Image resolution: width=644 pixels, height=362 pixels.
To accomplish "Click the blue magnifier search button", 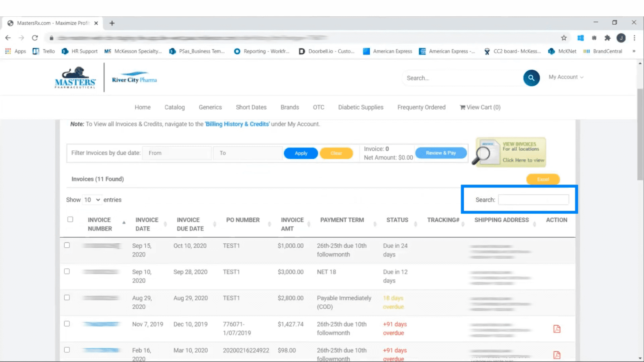I will (x=531, y=78).
